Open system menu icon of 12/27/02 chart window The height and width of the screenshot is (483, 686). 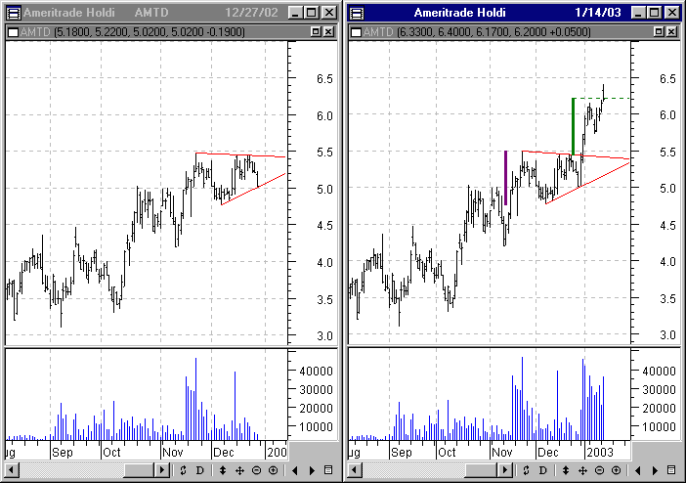(x=14, y=13)
